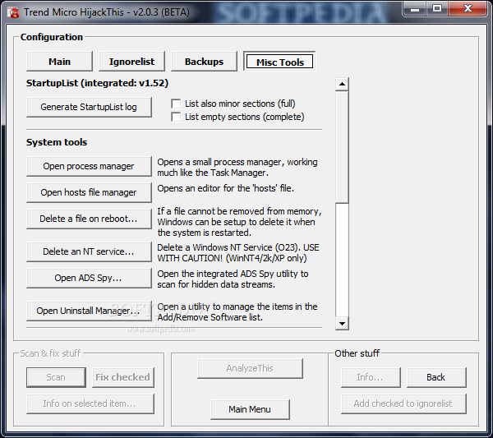Click Delete an NT service button

(x=89, y=251)
